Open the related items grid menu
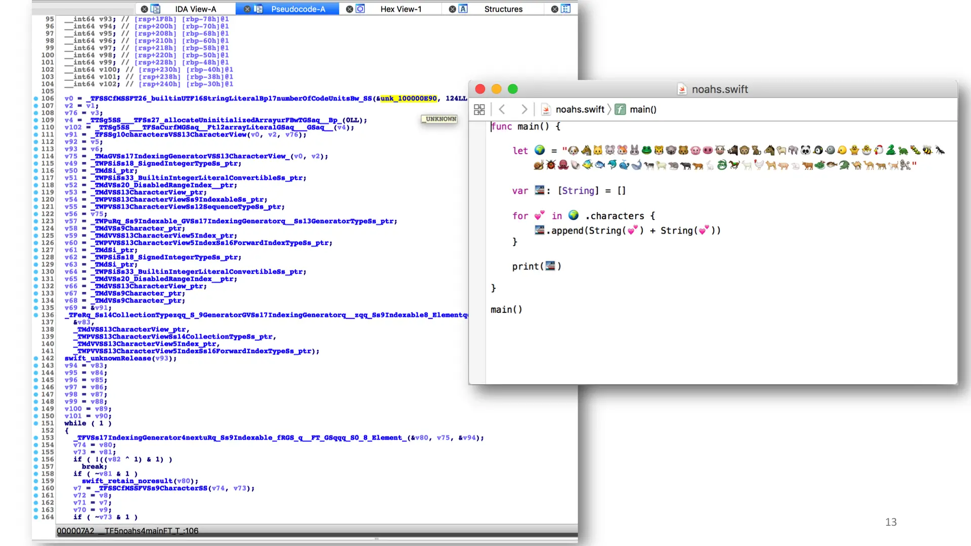971x546 pixels. (479, 109)
